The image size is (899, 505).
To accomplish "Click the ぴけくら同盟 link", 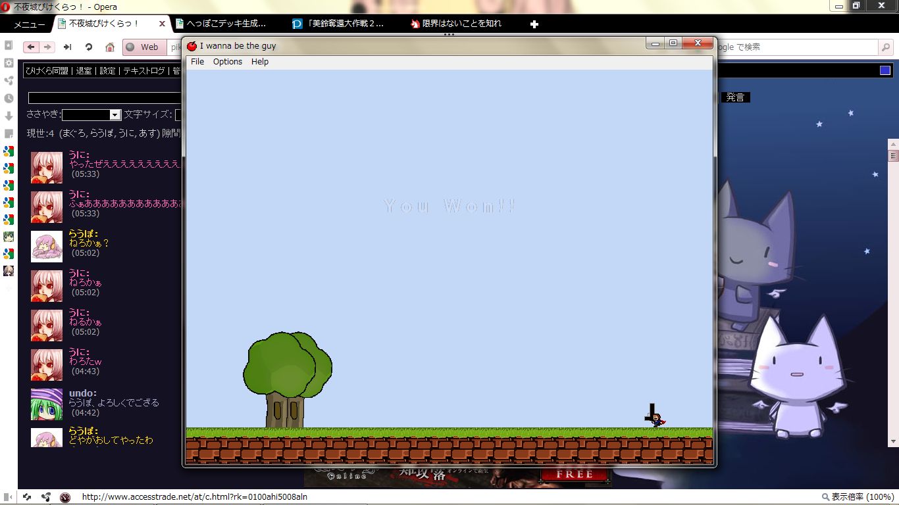I will (47, 71).
